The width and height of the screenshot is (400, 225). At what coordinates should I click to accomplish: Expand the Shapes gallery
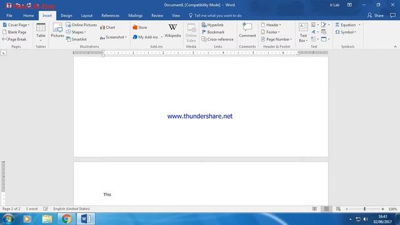tap(76, 32)
